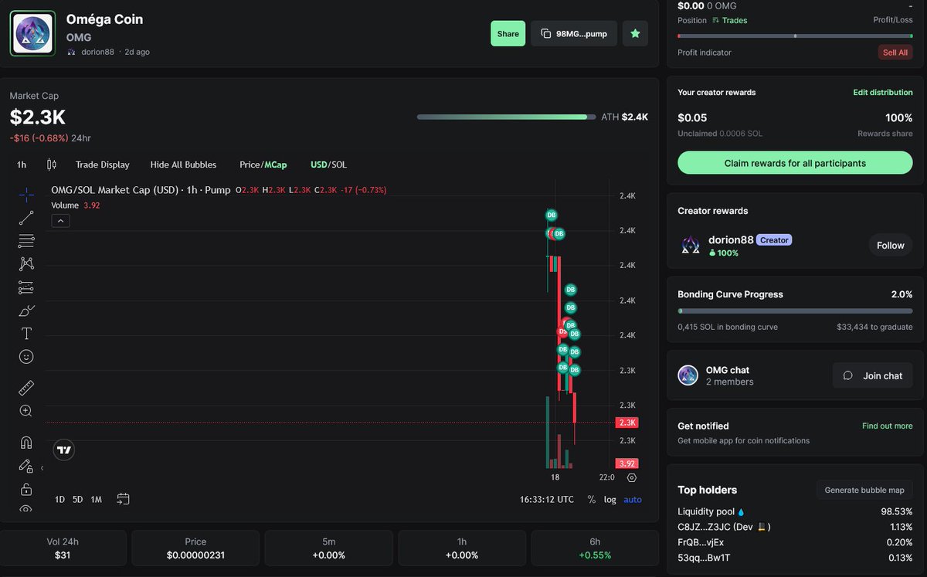927x577 pixels.
Task: Select the 1M range
Action: (x=97, y=500)
